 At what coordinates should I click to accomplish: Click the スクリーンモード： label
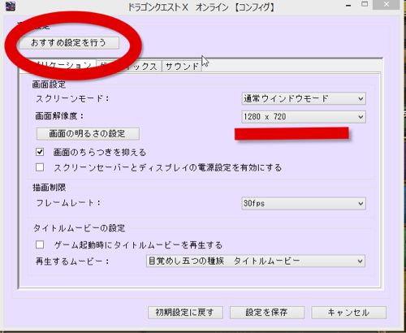pos(72,99)
